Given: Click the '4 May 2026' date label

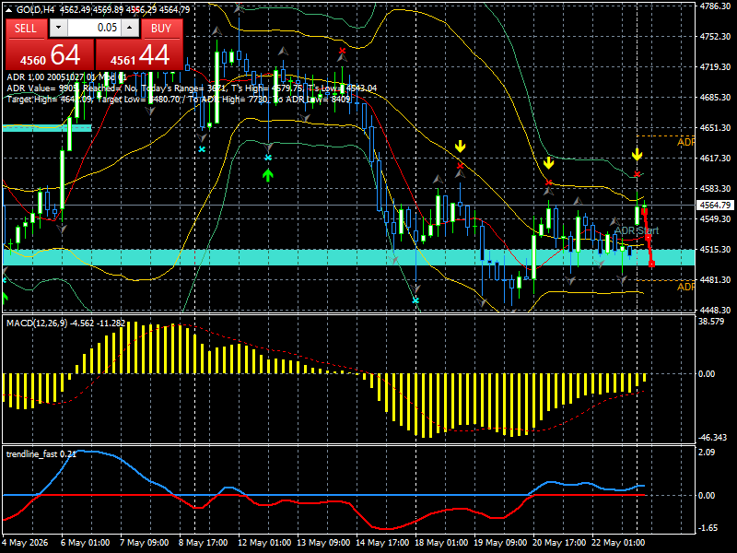Looking at the screenshot, I should point(26,542).
